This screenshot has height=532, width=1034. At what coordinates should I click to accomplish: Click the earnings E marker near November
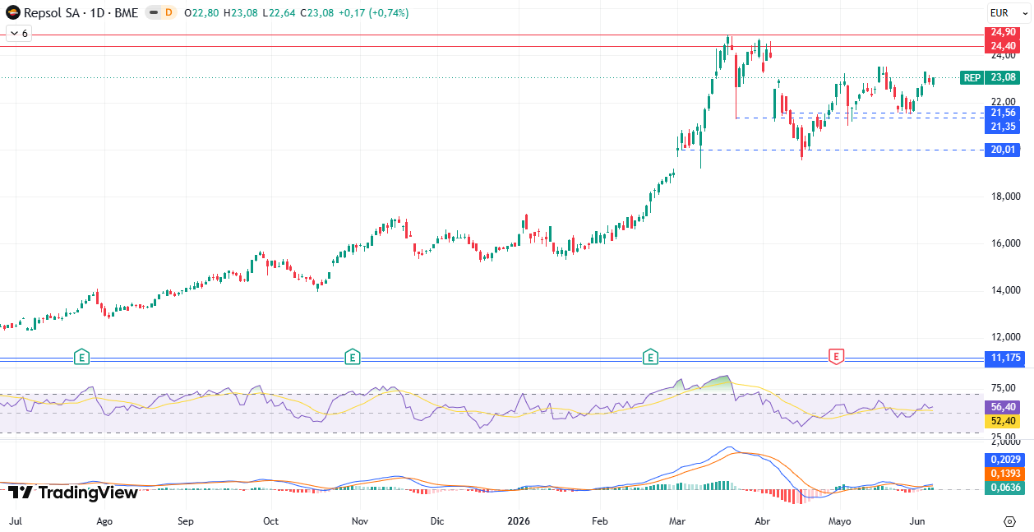click(352, 357)
